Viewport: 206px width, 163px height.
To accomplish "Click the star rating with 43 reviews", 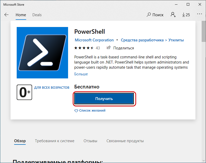I will [x=84, y=48].
